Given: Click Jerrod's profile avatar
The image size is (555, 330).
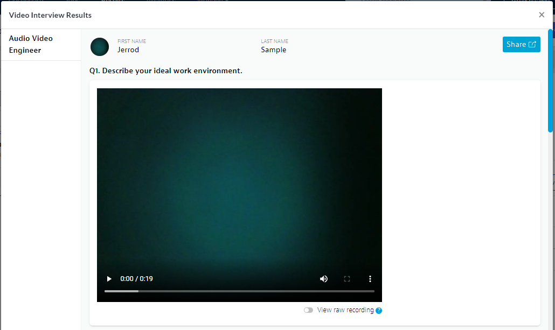Looking at the screenshot, I should [x=100, y=47].
